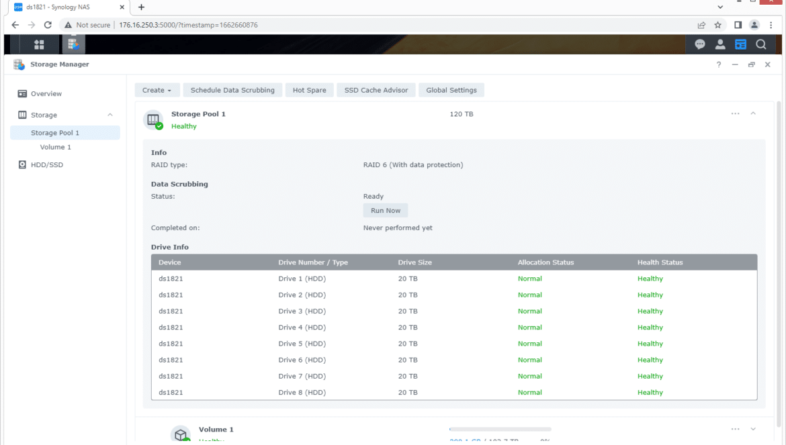Run data scrubbing with Run Now
Viewport: 786px width, 445px height.
coord(386,211)
